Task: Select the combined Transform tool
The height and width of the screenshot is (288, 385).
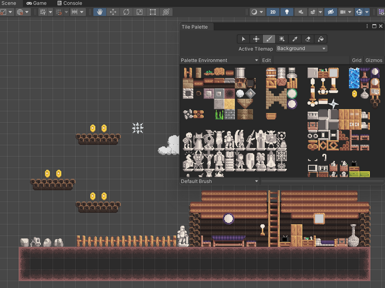Action: click(166, 12)
